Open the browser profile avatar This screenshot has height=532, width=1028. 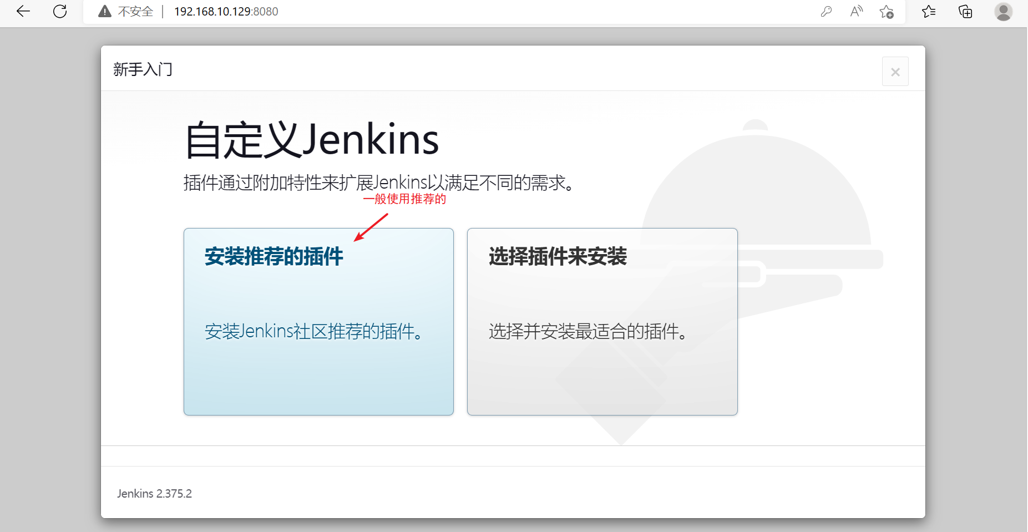(1003, 11)
